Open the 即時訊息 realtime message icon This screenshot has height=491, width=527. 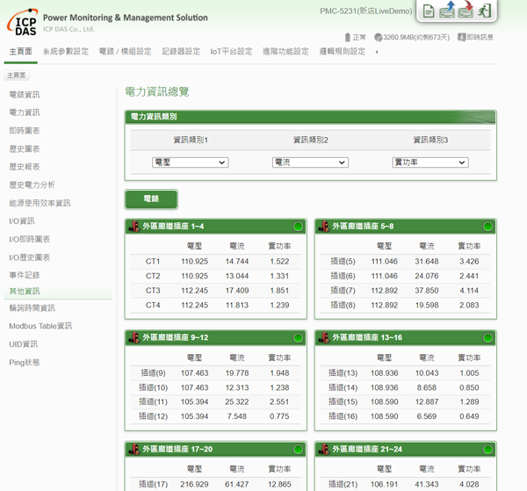coord(462,37)
